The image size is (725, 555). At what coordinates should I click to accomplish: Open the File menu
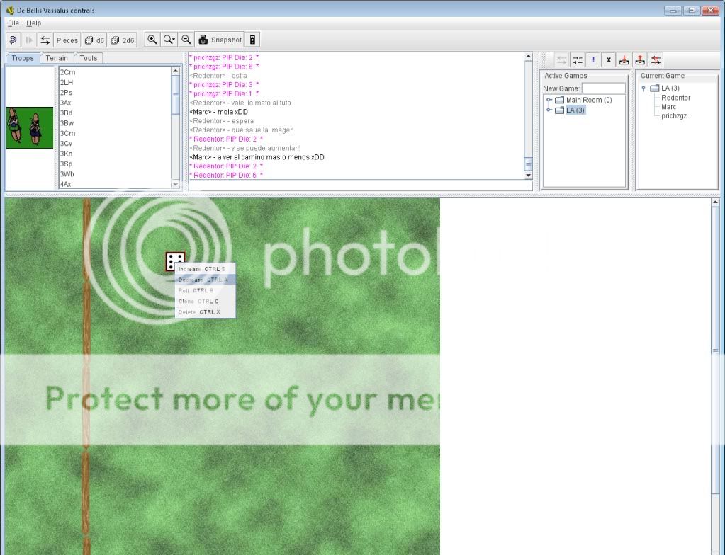[13, 23]
